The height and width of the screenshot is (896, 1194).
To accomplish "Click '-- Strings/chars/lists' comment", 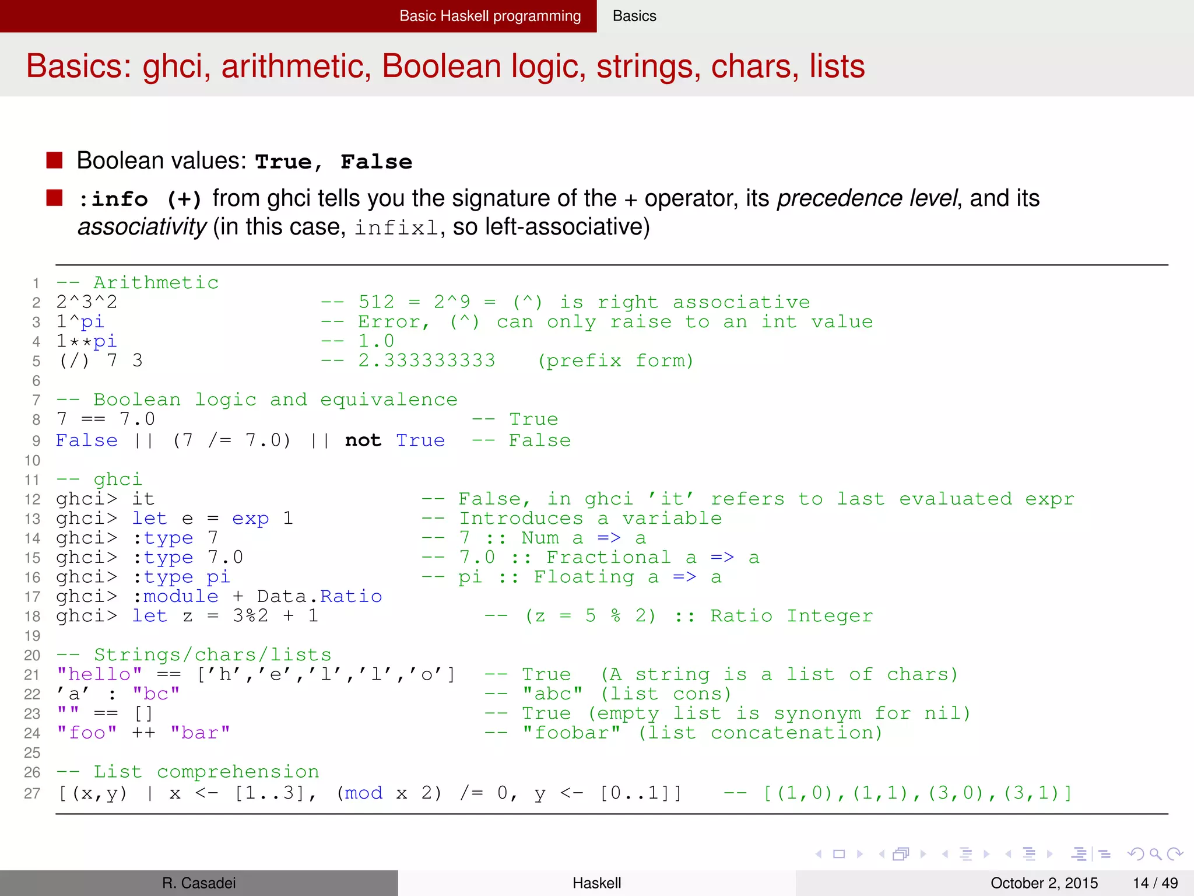I will click(x=194, y=655).
